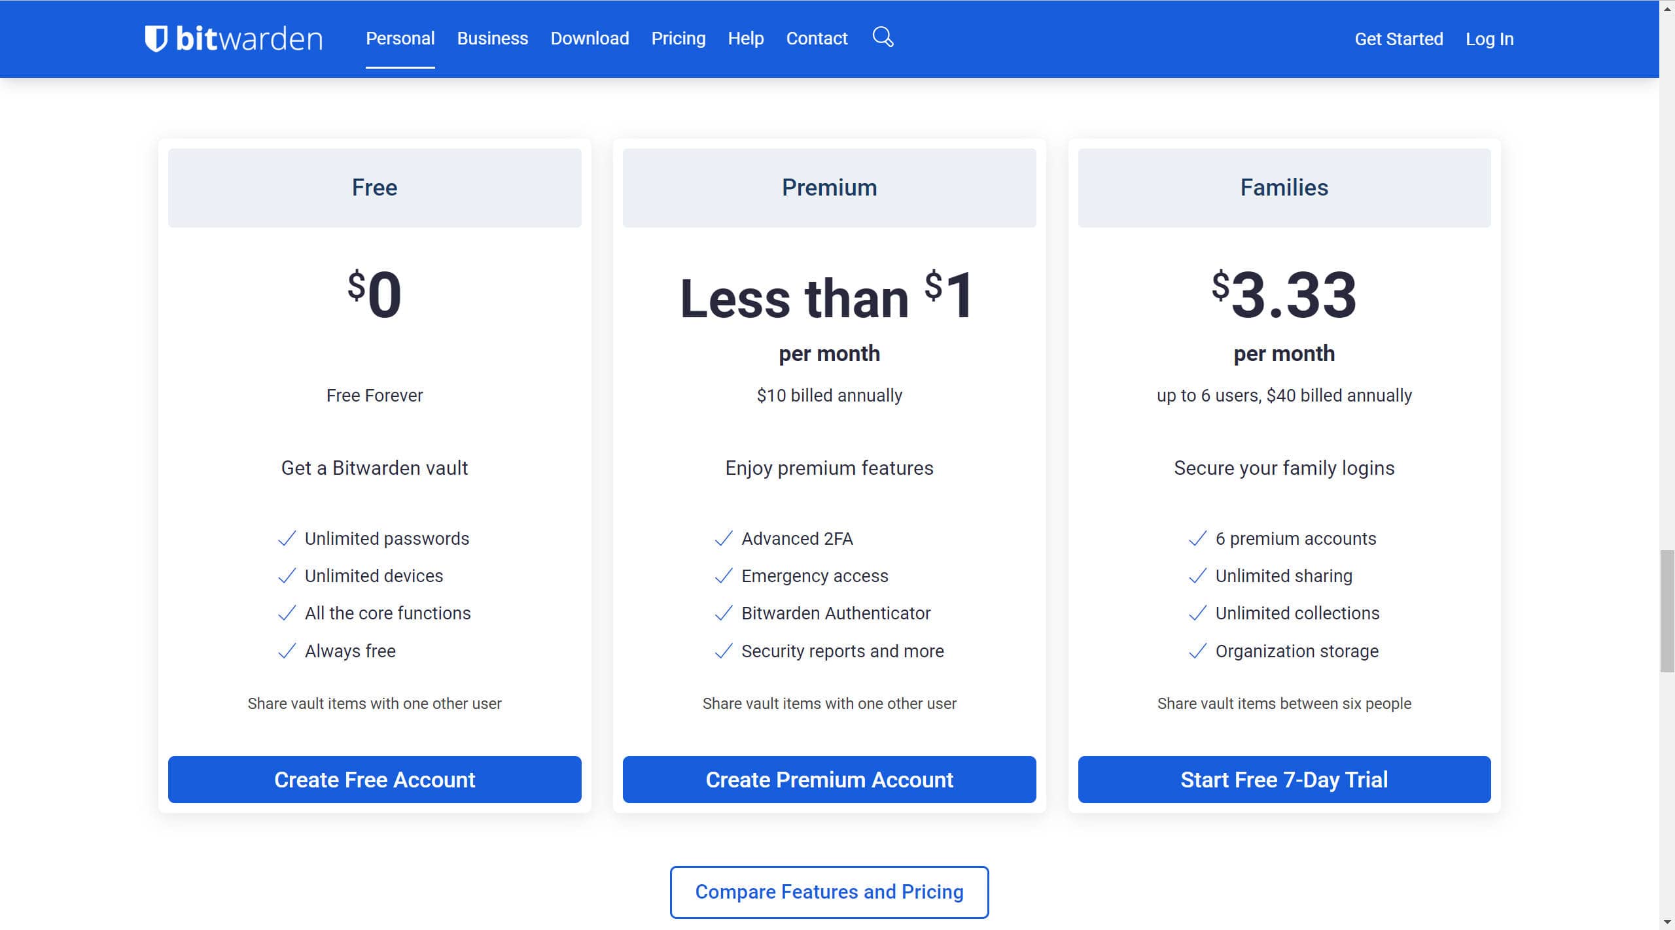Click 'Unlimited collections' feature text

point(1297,613)
